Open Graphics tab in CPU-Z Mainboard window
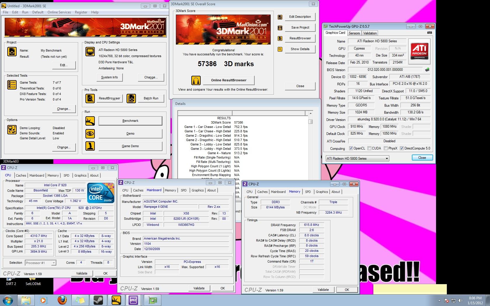Viewport: 490px width, 306px height. click(197, 190)
